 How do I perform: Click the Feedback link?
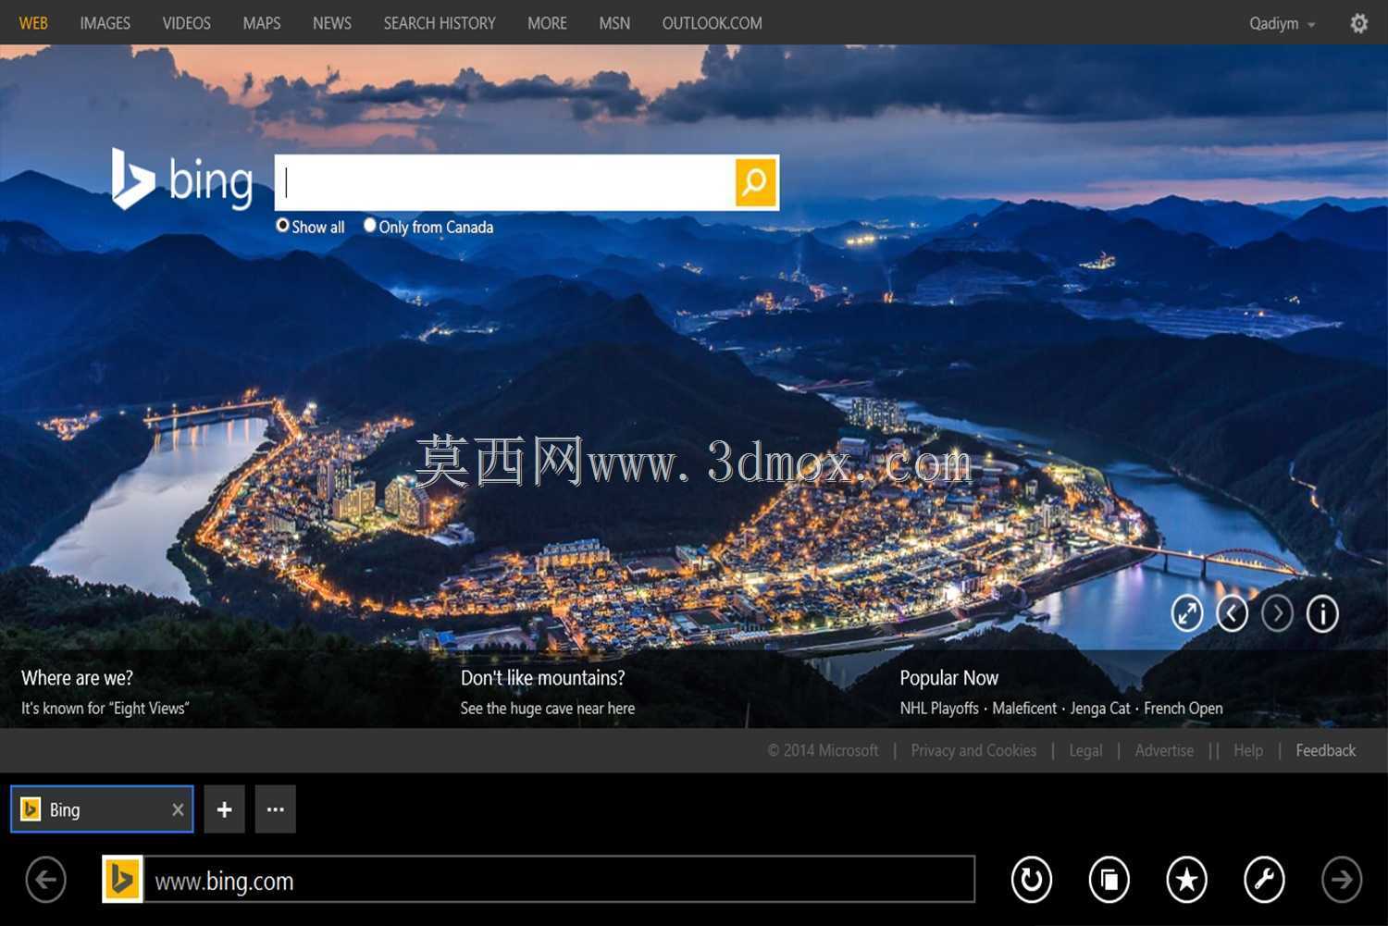pyautogui.click(x=1325, y=750)
